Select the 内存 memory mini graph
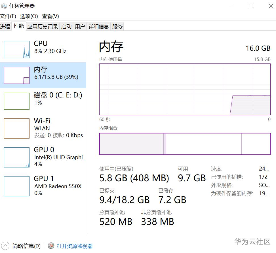 pos(17,75)
